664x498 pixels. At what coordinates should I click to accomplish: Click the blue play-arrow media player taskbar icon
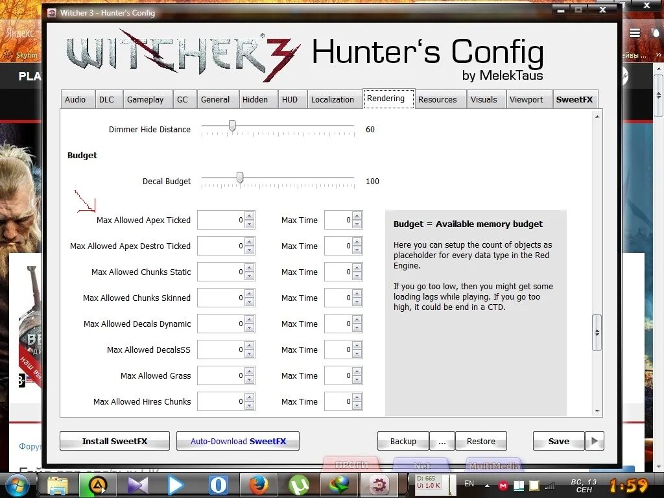point(175,485)
